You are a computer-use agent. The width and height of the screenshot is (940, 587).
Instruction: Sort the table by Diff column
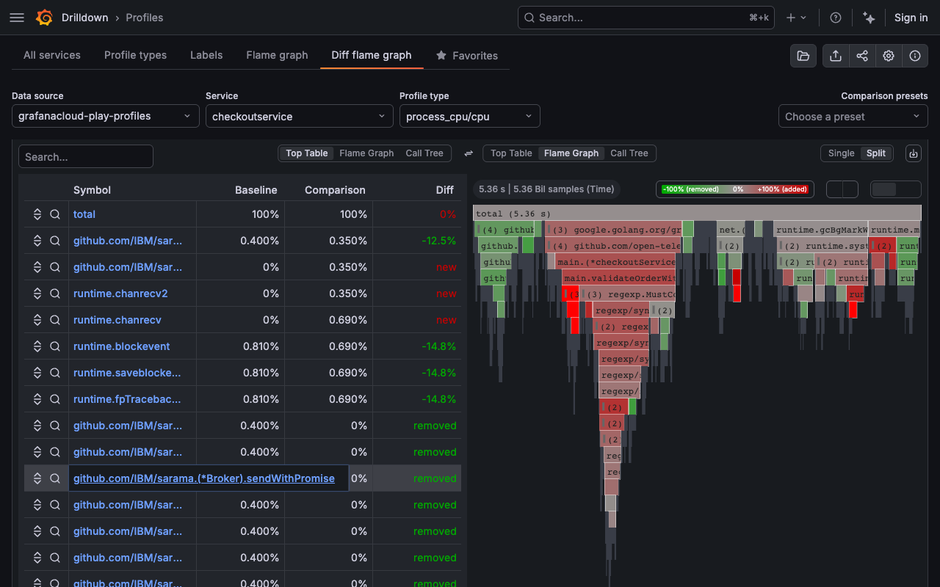click(445, 190)
